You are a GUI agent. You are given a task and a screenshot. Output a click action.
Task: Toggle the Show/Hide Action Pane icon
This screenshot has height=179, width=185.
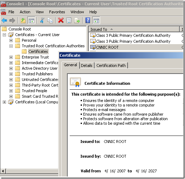(96, 21)
